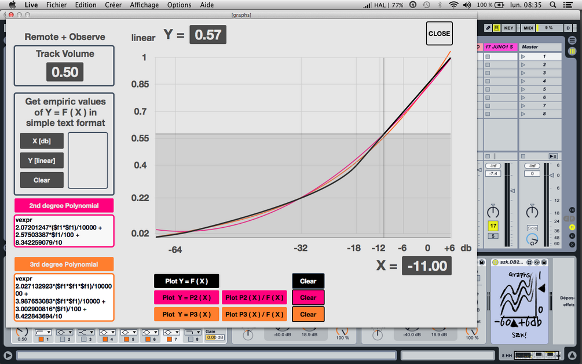
Task: Click Track Volume 0.50 number box
Action: (65, 72)
